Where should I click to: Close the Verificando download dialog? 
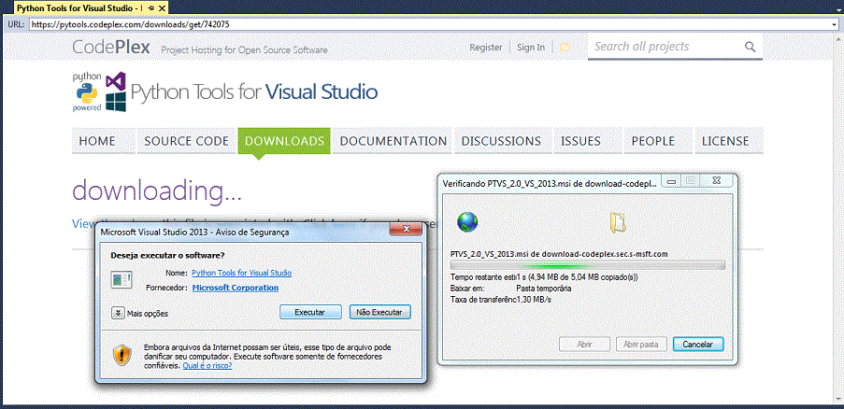tap(716, 182)
